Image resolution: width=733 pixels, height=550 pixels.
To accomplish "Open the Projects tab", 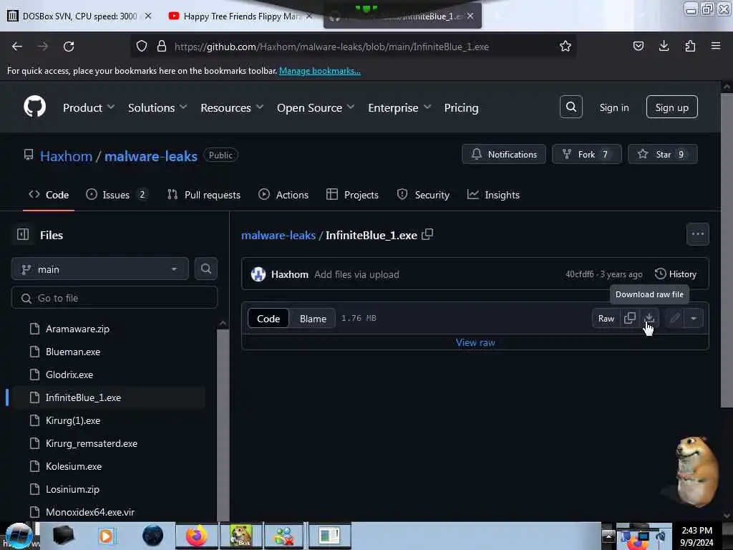I will click(352, 195).
